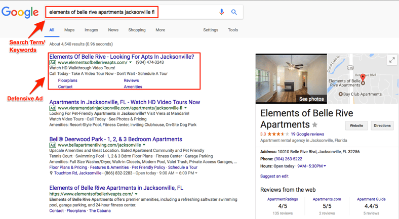Open Apartments.com reviews link
This screenshot has width=399, height=219.
tap(327, 199)
